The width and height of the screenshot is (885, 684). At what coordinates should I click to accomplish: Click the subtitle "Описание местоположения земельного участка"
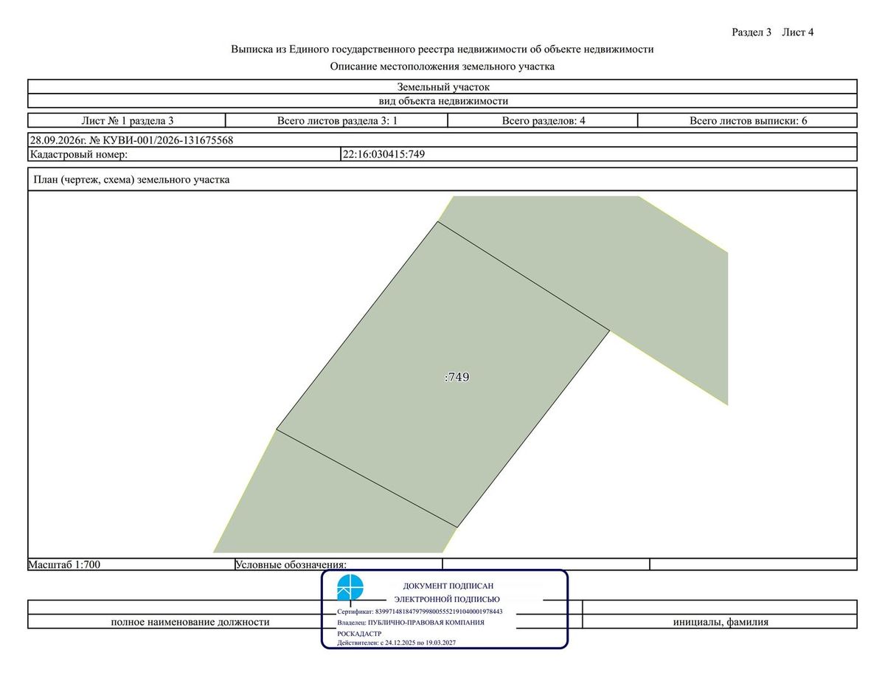442,66
